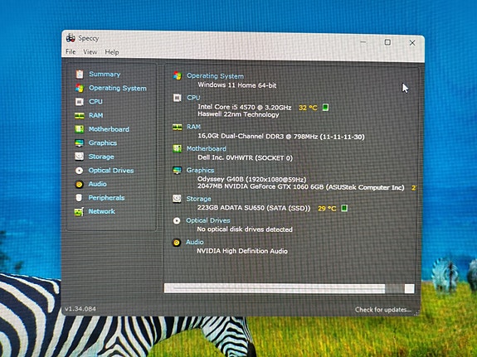The height and width of the screenshot is (357, 477).
Task: Click the Optical Drives disc icon in sidebar
Action: point(79,171)
